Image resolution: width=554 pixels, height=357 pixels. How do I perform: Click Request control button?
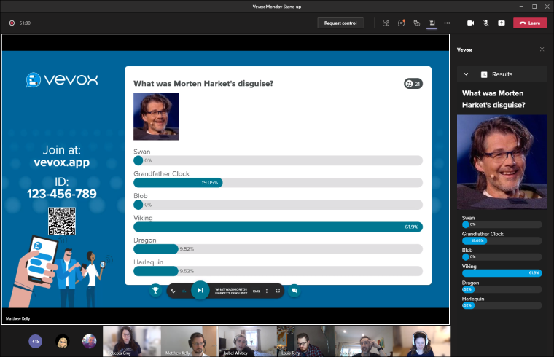[340, 23]
